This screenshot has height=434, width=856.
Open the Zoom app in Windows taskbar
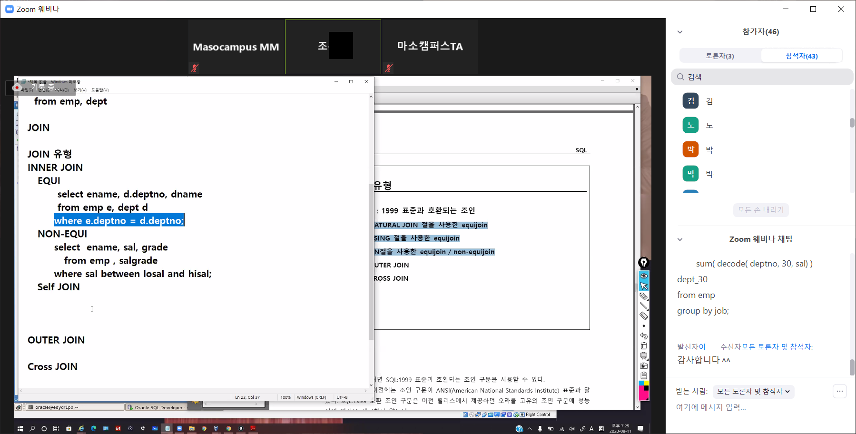click(179, 428)
